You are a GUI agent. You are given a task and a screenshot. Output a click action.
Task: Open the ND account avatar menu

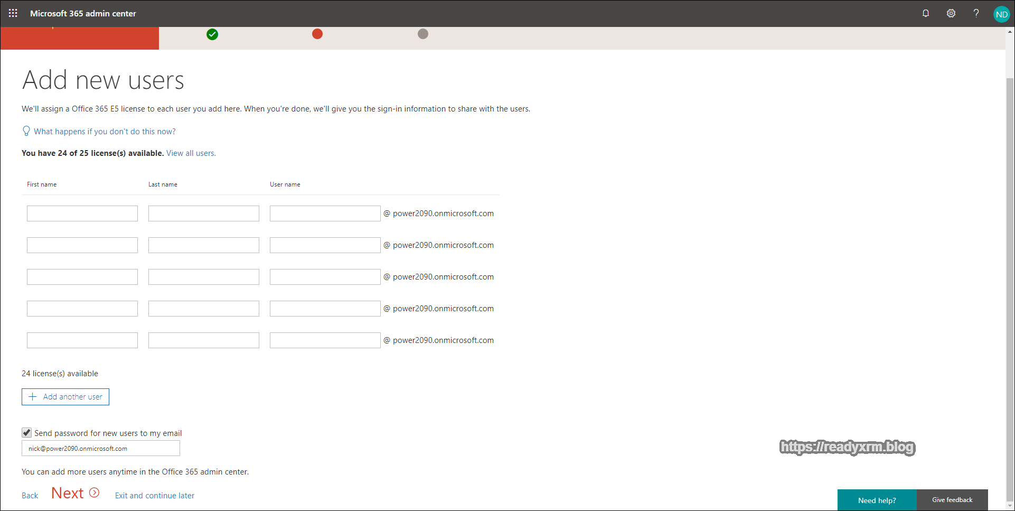[1001, 14]
